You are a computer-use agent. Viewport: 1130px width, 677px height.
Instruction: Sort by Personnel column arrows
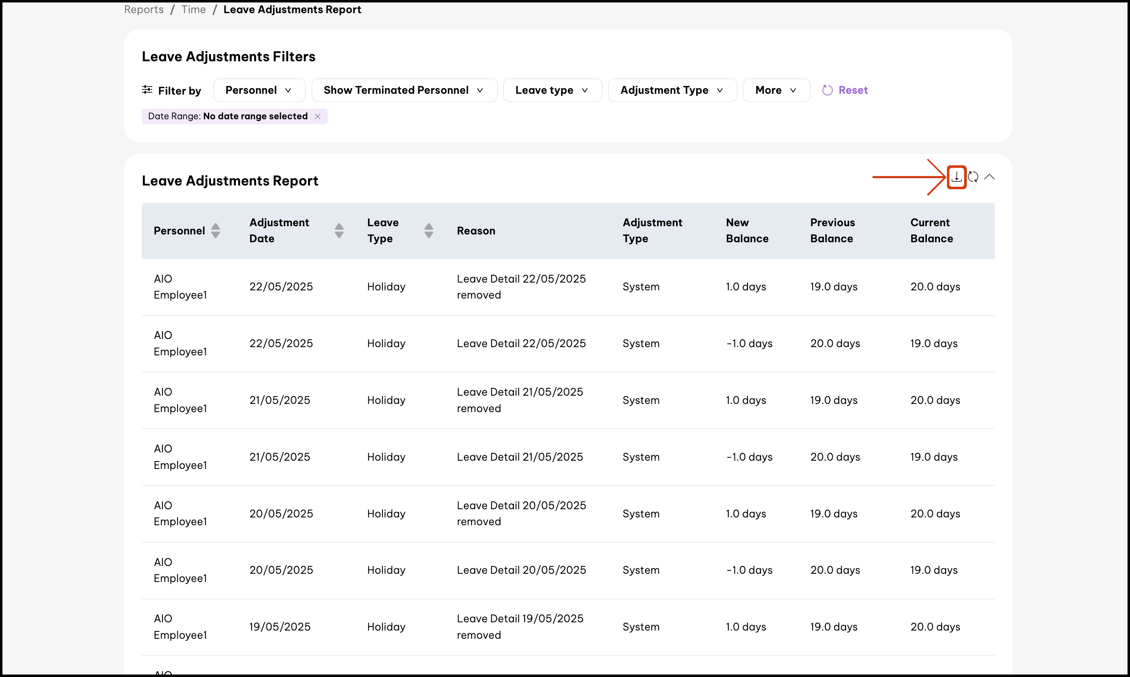(x=216, y=231)
